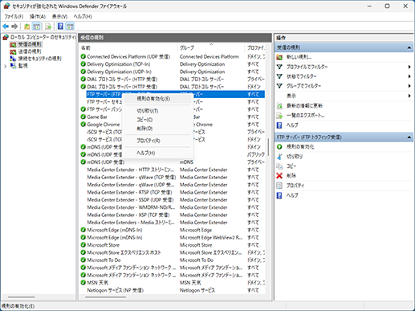Screen dimensions: 415x311
Task: Click 削除 red X in the actions pane
Action: coord(279,176)
